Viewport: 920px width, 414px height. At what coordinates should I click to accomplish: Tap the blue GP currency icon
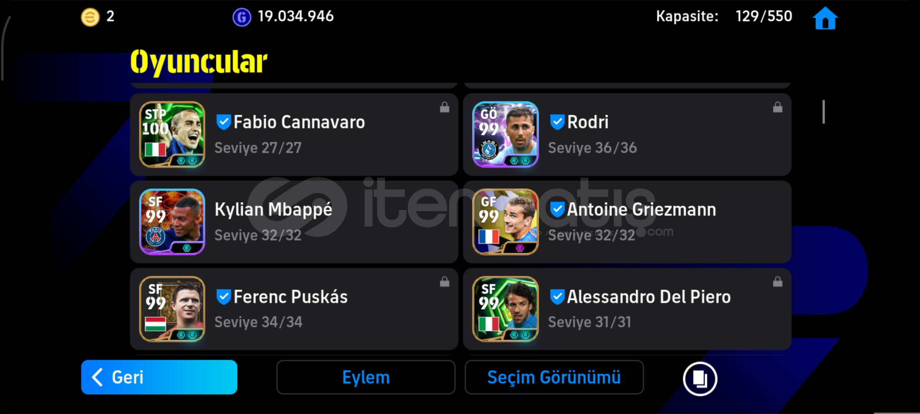point(242,17)
